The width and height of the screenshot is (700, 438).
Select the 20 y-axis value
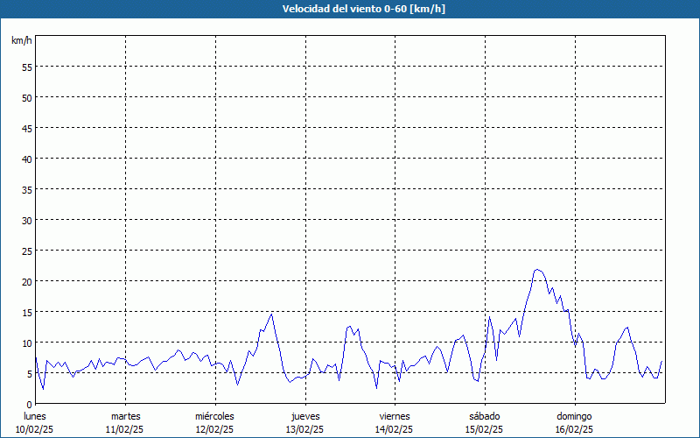coord(27,282)
